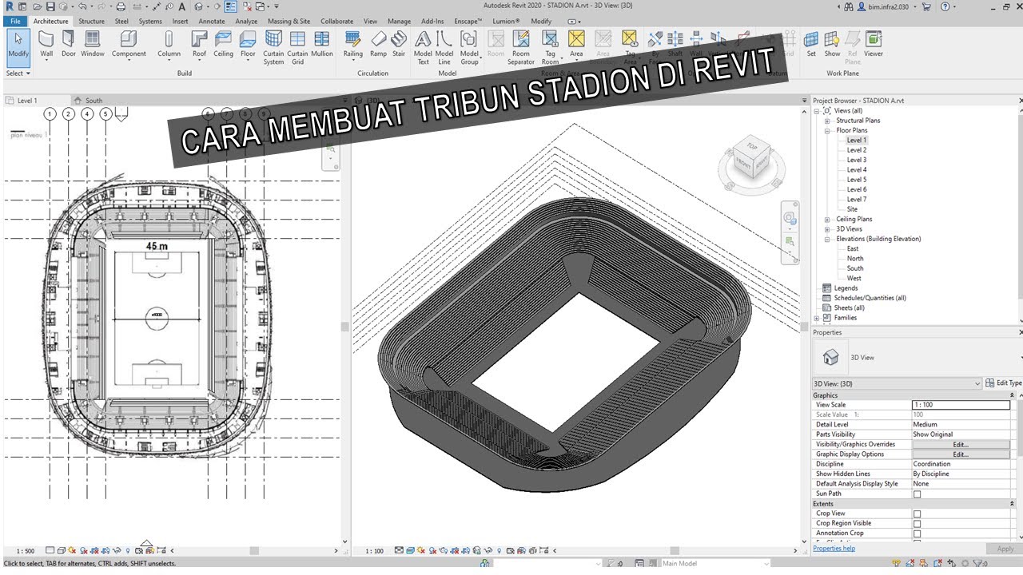Switch to the South view tab
This screenshot has height=575, width=1023.
(94, 101)
